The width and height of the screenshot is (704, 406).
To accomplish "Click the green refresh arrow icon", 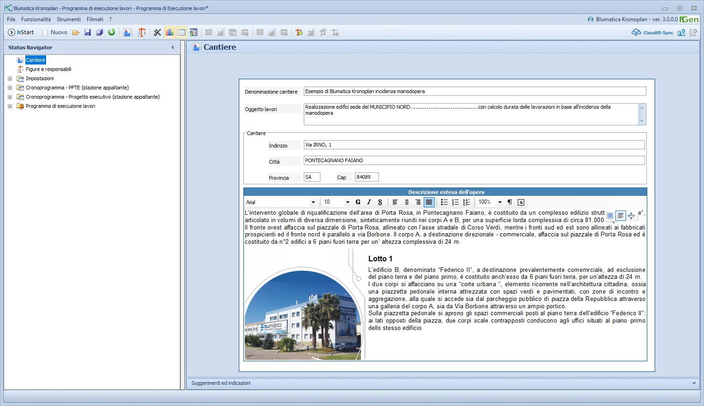I will tap(112, 32).
